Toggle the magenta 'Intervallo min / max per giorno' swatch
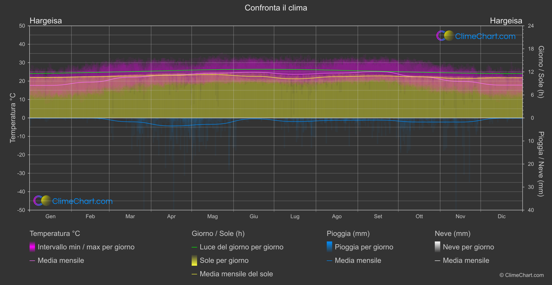 32,247
